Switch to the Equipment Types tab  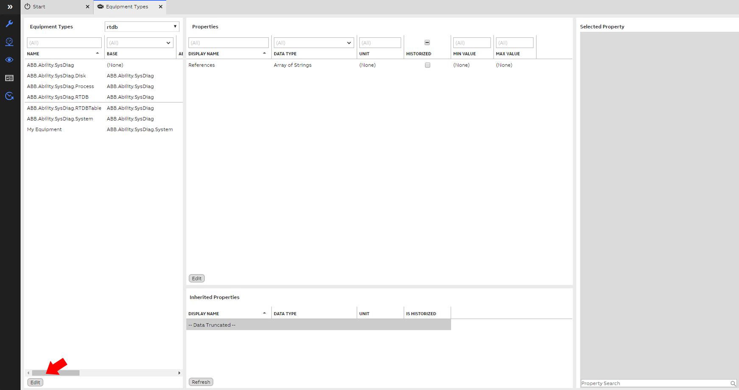(127, 7)
